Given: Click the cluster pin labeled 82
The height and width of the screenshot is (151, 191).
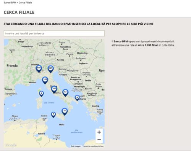Looking at the screenshot, I should tap(65, 93).
